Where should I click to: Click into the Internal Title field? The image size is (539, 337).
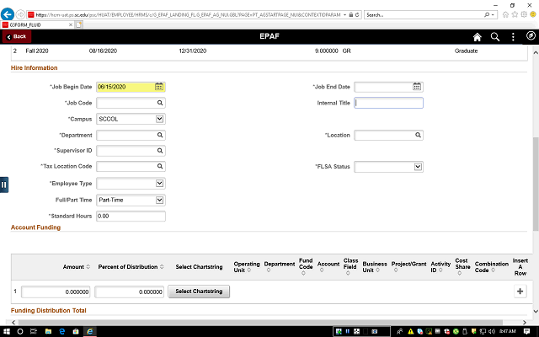[x=388, y=103]
